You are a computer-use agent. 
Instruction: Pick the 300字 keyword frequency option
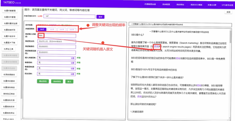click(72, 30)
